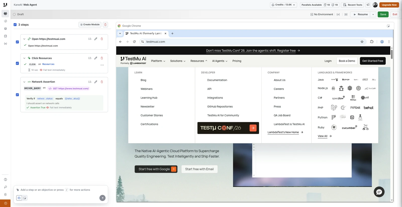Image resolution: width=402 pixels, height=207 pixels.
Task: Send the step with the arrow-up button
Action: [x=103, y=198]
